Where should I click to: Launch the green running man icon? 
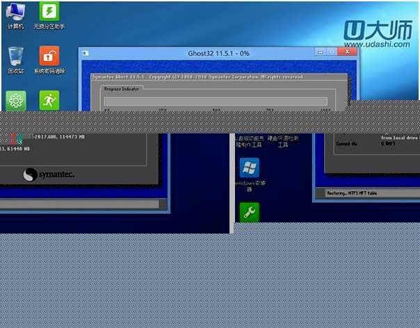pos(49,99)
